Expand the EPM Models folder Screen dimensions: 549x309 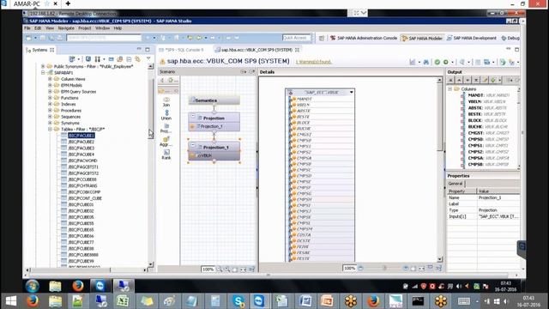coord(50,85)
